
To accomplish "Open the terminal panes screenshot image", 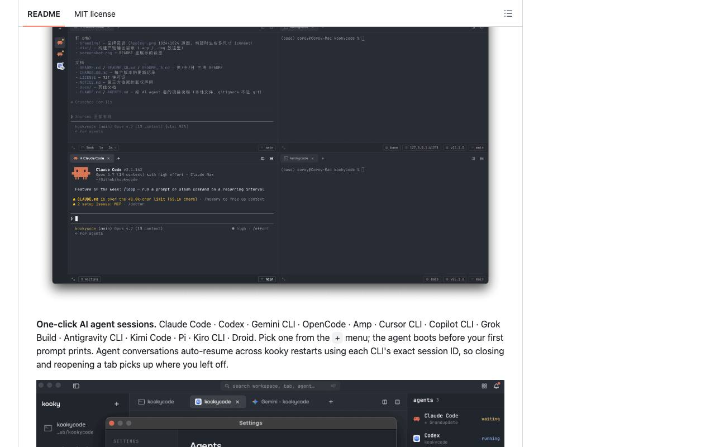I will coord(270,155).
